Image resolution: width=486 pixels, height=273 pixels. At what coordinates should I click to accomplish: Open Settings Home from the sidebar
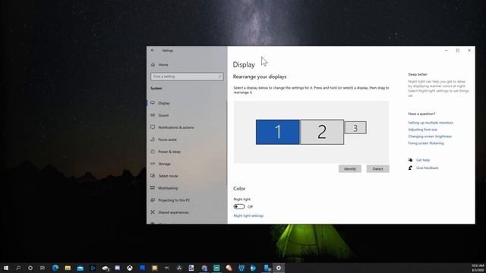(163, 64)
